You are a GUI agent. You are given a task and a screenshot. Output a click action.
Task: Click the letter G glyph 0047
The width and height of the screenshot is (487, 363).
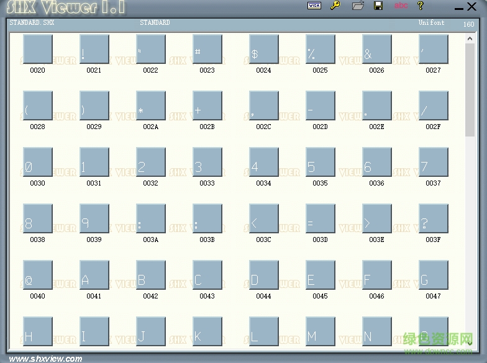click(433, 275)
